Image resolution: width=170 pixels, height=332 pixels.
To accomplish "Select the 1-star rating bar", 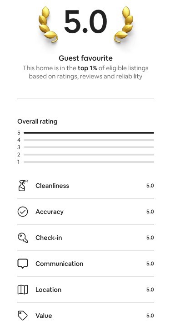I will 89,162.
